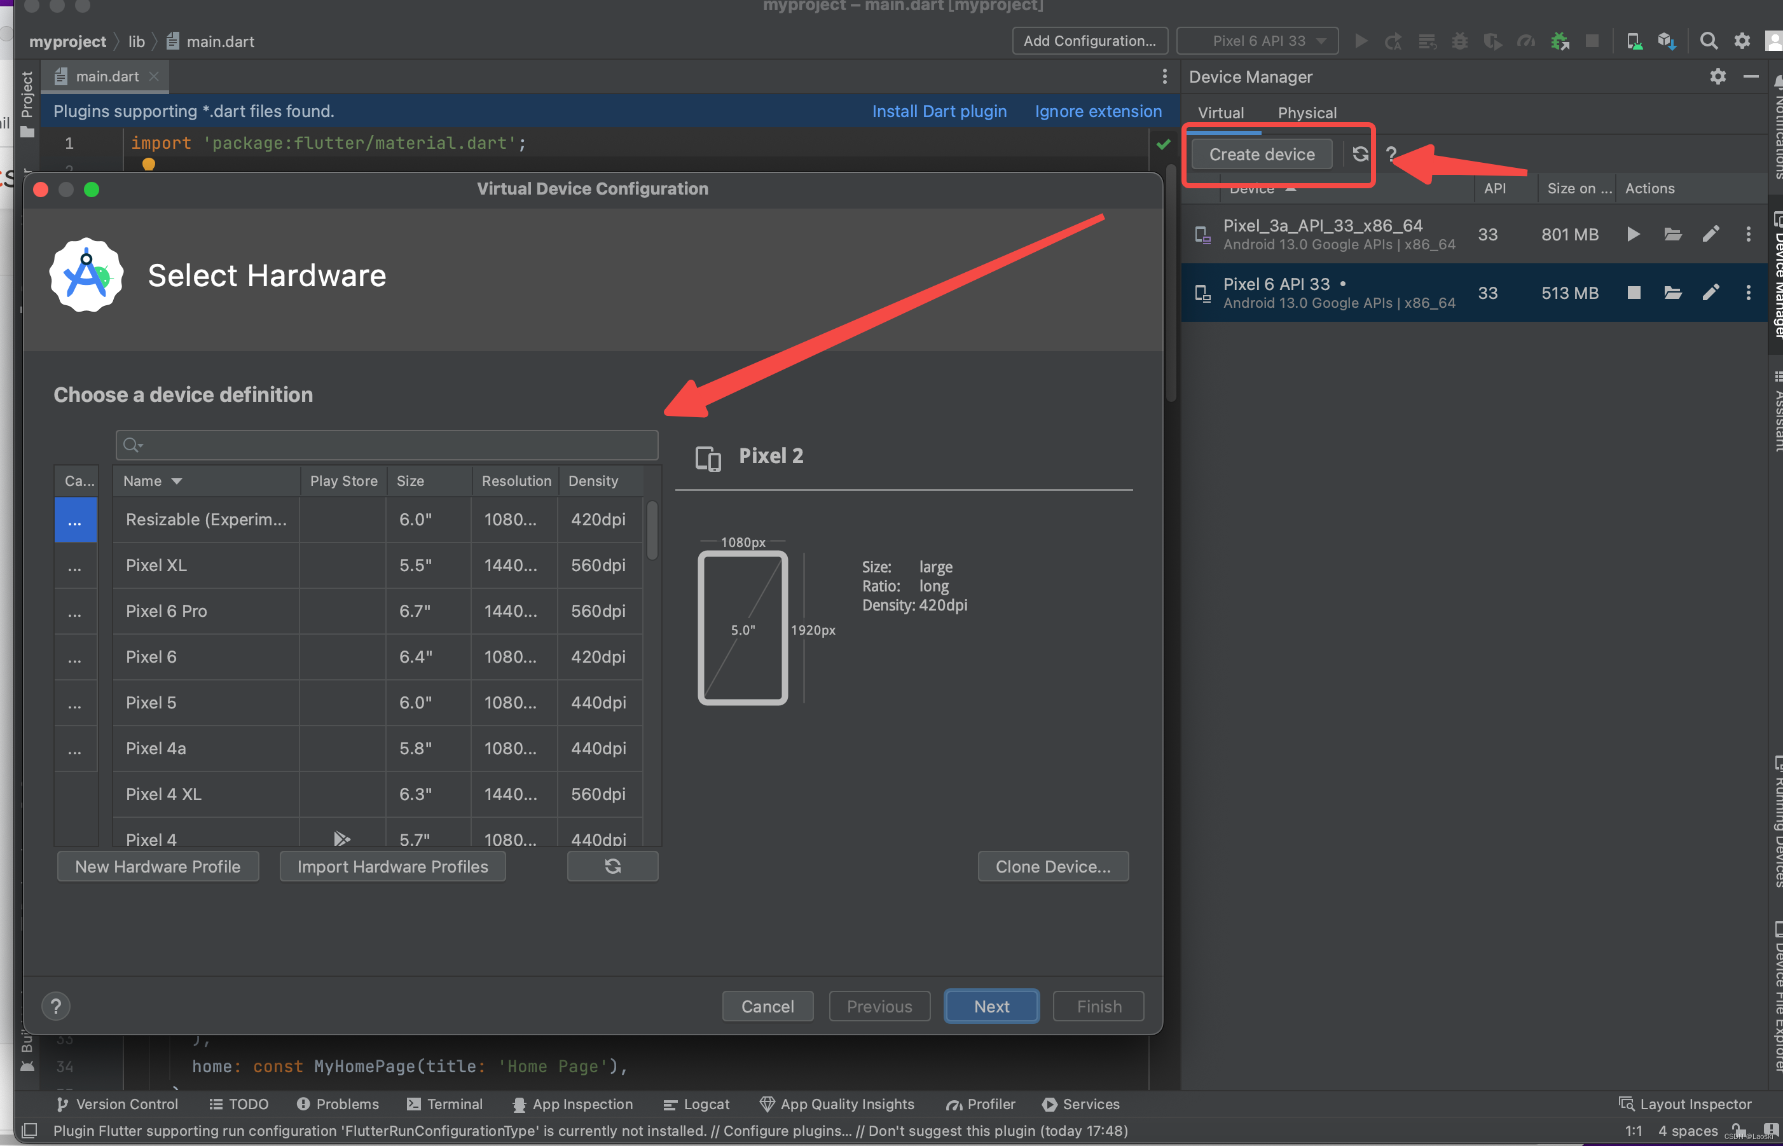
Task: Open more actions menu for Pixel_3a device
Action: (x=1747, y=235)
